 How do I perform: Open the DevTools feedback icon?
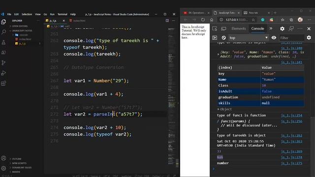[291, 29]
